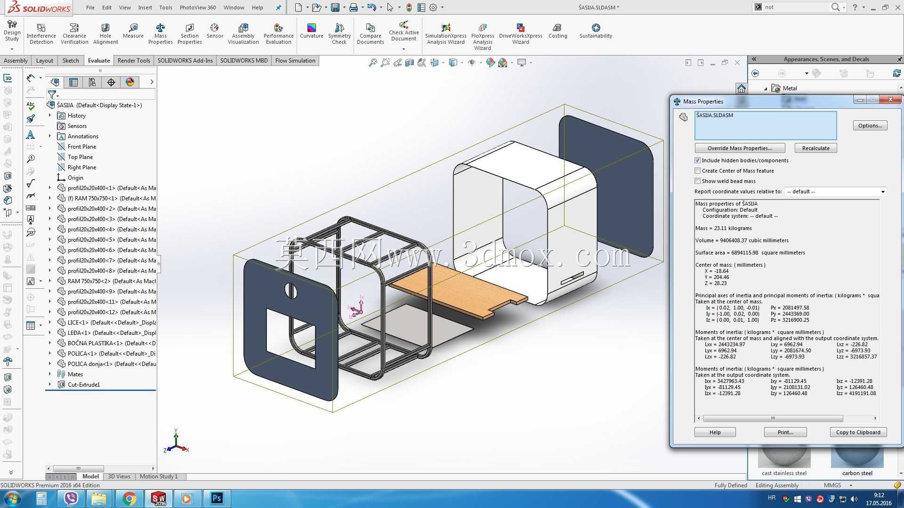The width and height of the screenshot is (904, 508).
Task: Click the Zoom to Fit icon
Action: (373, 63)
